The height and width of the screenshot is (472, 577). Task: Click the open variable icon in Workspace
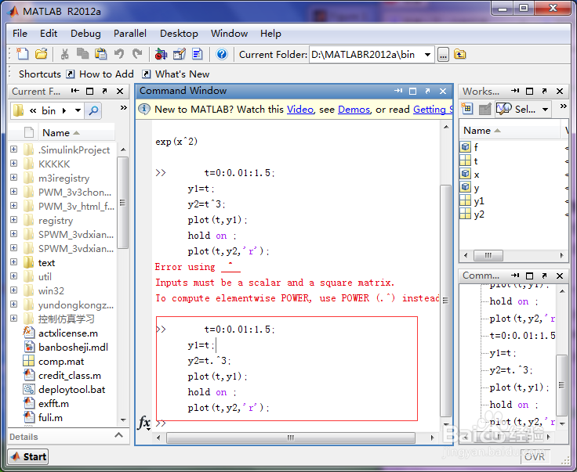485,109
